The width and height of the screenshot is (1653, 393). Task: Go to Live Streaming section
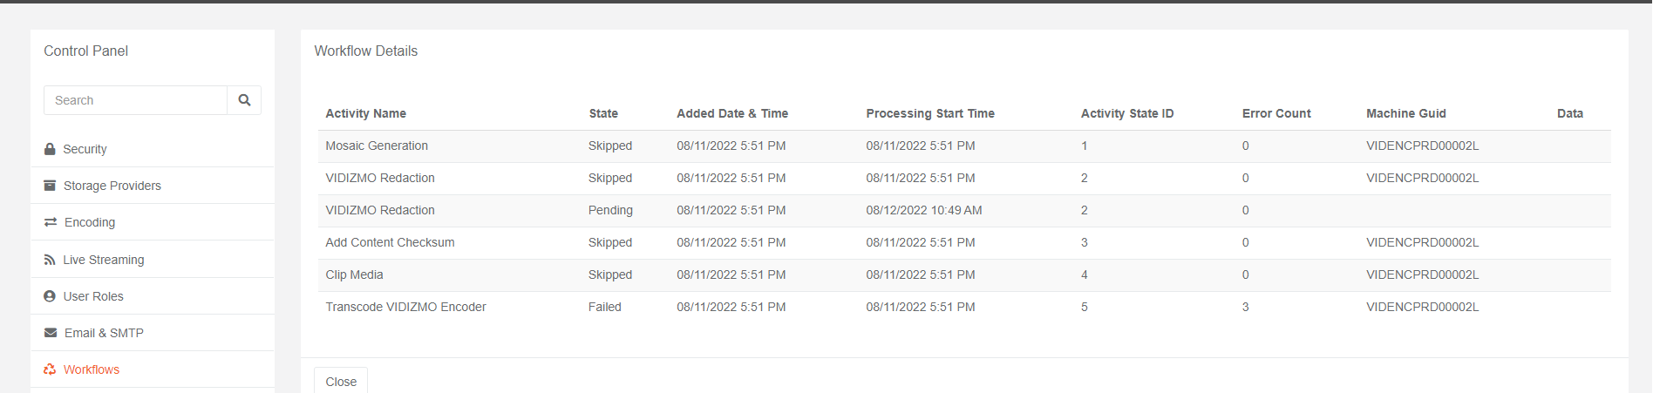point(103,260)
